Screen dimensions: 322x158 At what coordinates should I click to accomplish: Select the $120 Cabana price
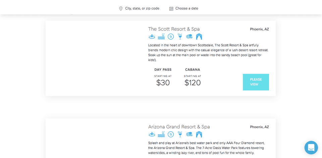click(x=193, y=83)
